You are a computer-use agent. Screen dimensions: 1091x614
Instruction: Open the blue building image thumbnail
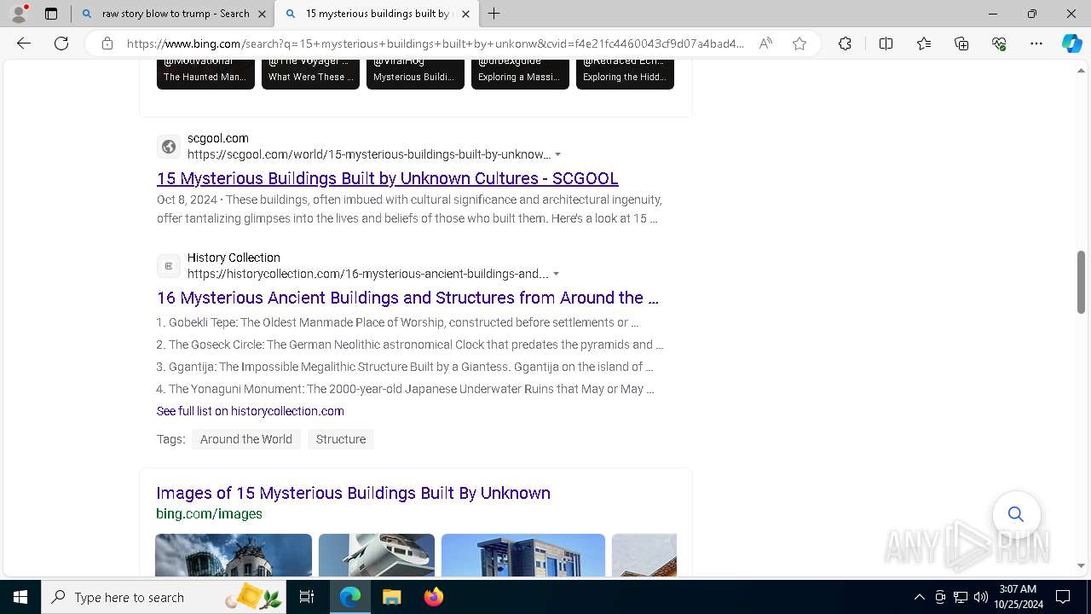coord(523,555)
